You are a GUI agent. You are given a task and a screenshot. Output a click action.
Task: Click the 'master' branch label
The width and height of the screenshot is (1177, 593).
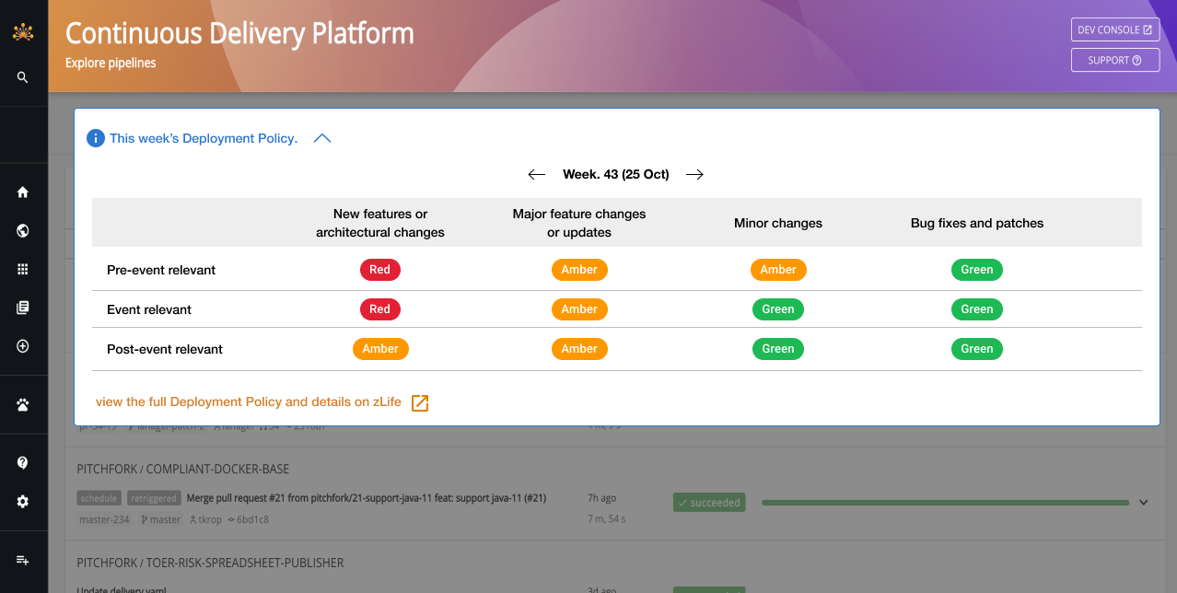(160, 519)
